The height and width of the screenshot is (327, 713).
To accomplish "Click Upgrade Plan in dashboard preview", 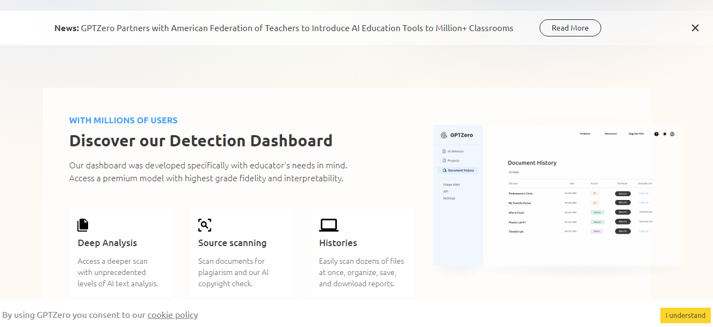I will 636,133.
